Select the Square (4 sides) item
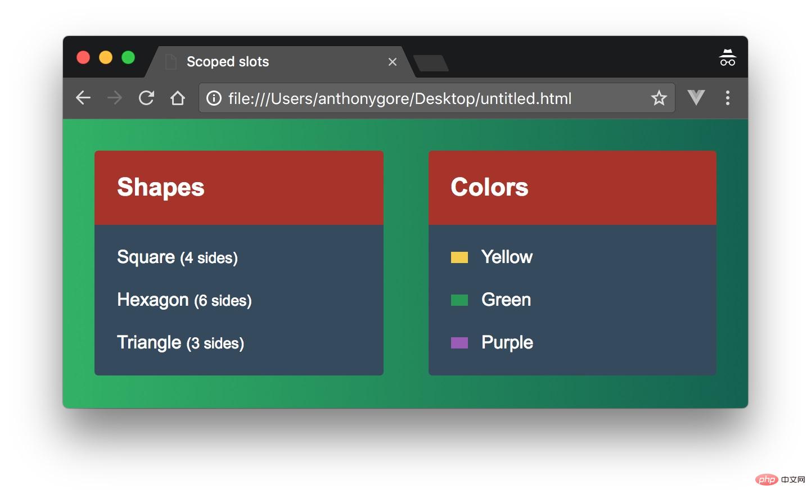 click(x=177, y=257)
